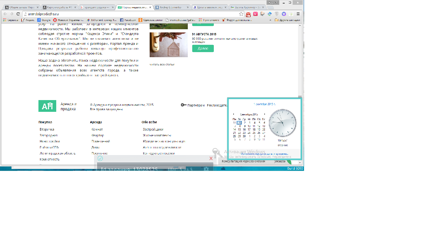Open the Яндекс bookmark
434x244 pixels.
click(x=28, y=20)
